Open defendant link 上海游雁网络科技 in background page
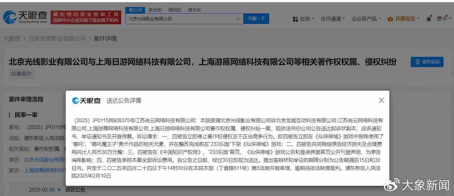The height and width of the screenshot is (196, 454). [x=45, y=170]
